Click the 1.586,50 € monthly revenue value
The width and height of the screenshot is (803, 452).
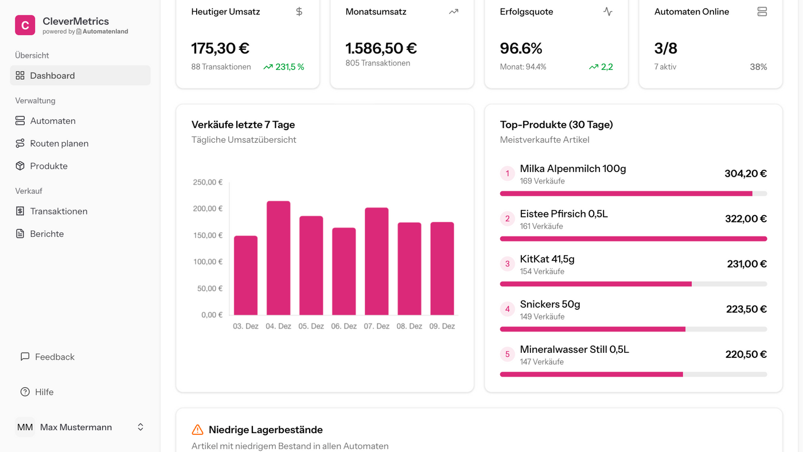(381, 48)
